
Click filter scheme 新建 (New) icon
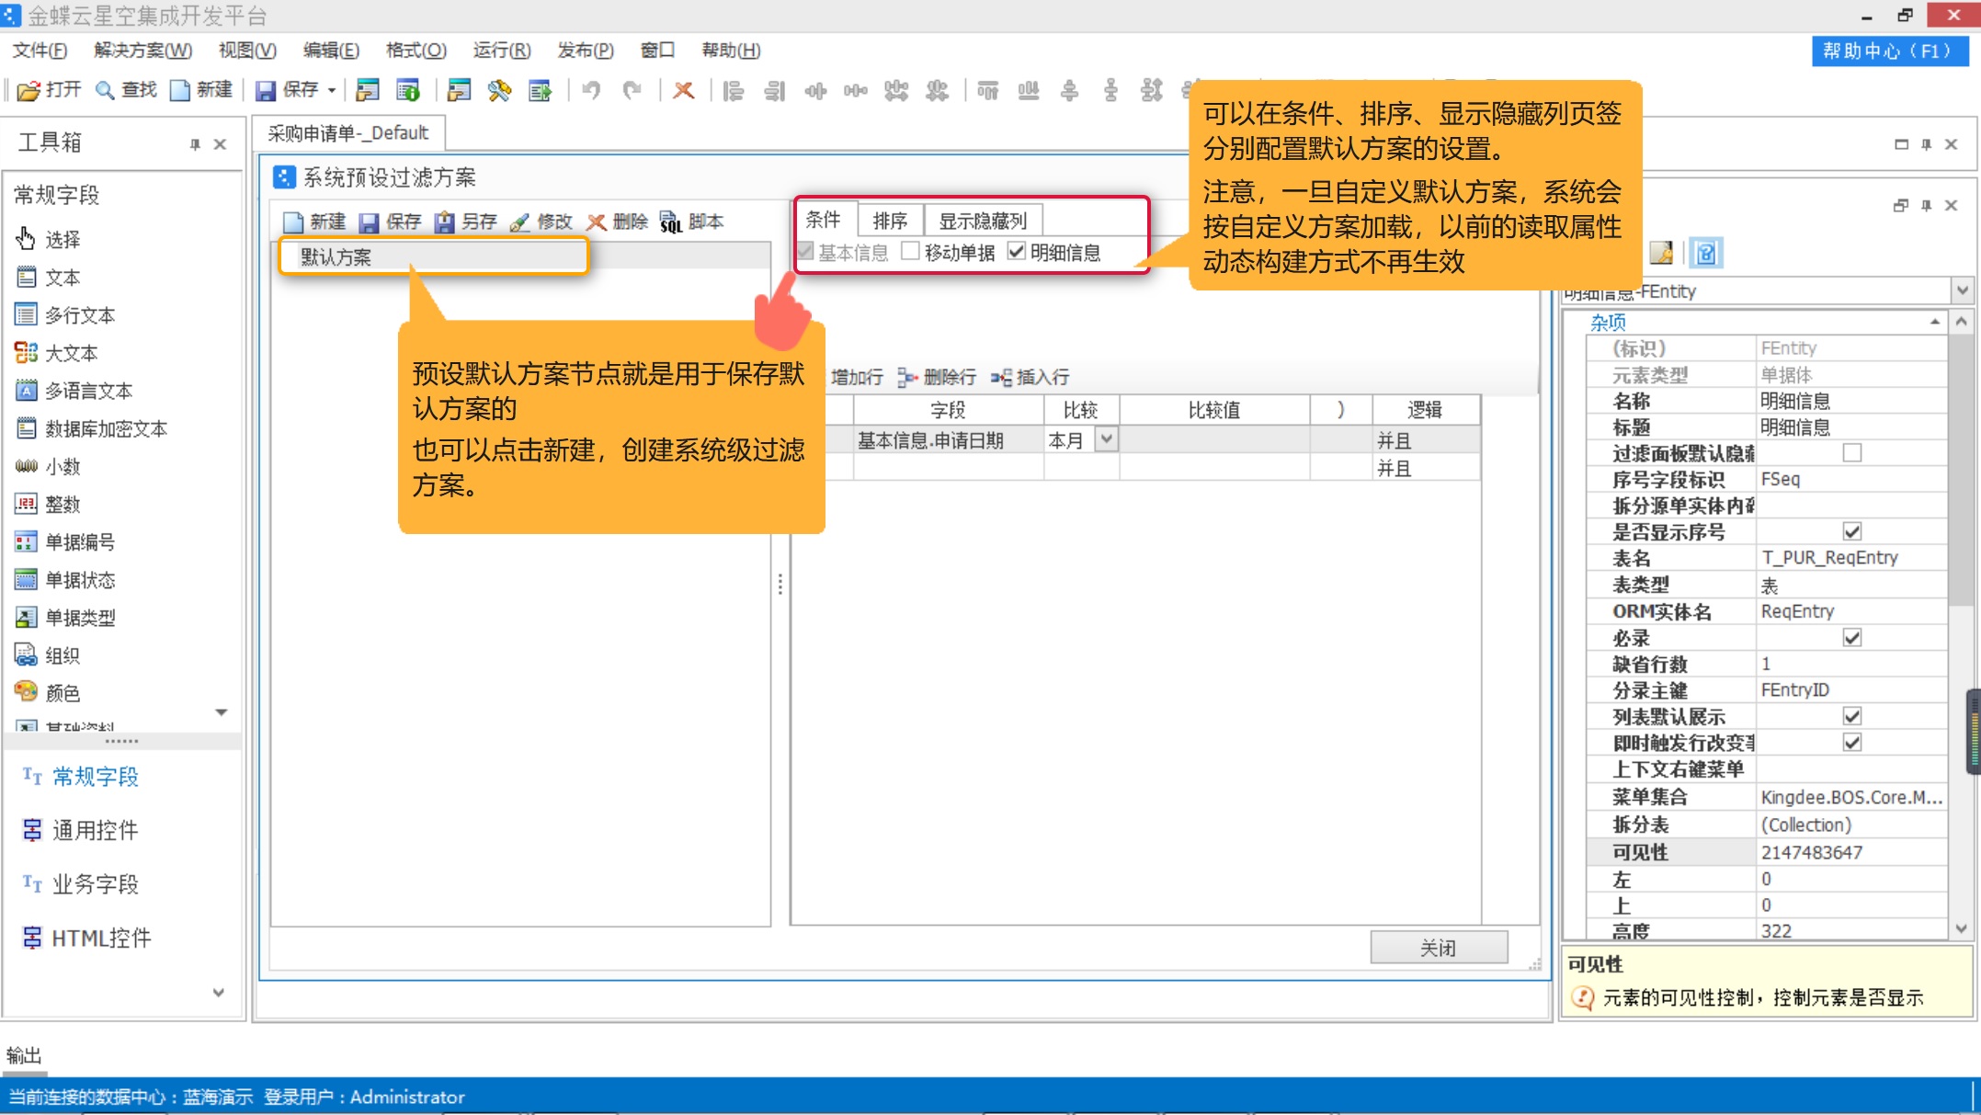(293, 222)
